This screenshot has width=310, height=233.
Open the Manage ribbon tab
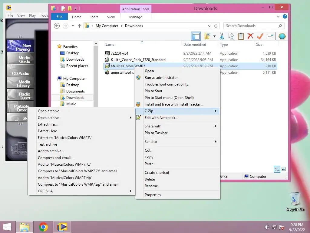pos(136,17)
